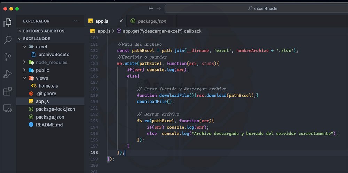Expand the EDITORES ABIERTOS section
Screen dimensions: 348x173
pyautogui.click(x=50, y=31)
